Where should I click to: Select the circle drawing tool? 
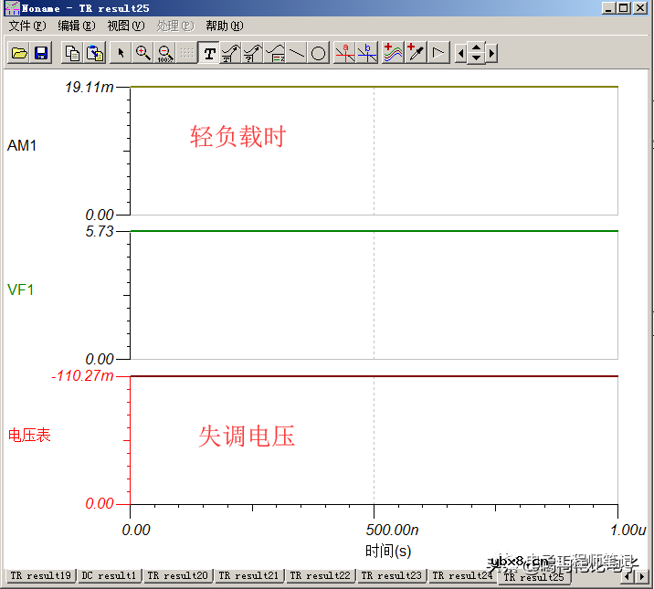click(318, 54)
